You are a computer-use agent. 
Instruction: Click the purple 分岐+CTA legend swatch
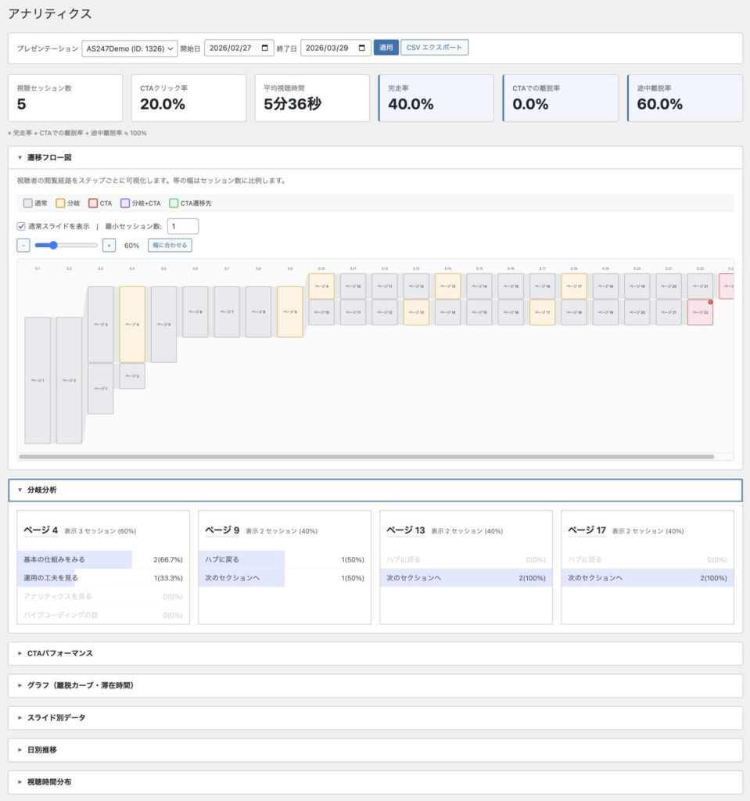[125, 203]
